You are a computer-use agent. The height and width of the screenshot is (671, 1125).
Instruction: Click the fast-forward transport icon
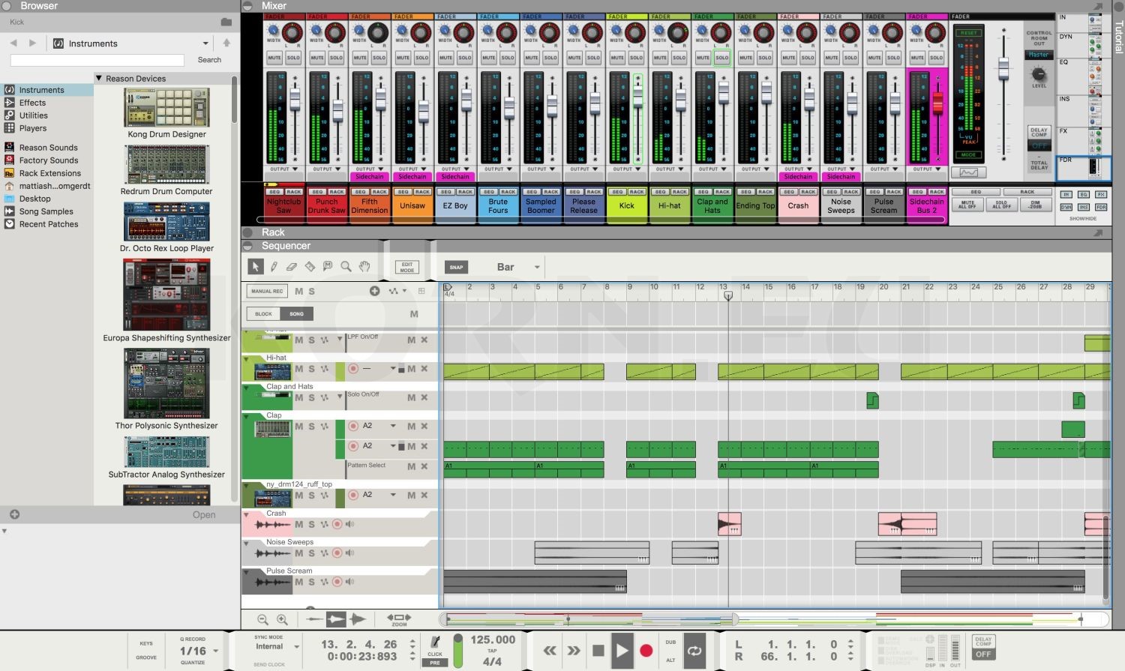[x=573, y=651]
